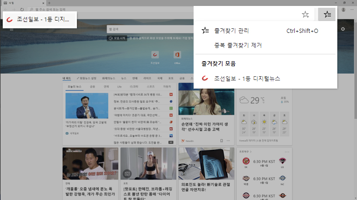This screenshot has width=357, height=200.
Task: Click the add-to-favorites star icon
Action: pos(305,15)
